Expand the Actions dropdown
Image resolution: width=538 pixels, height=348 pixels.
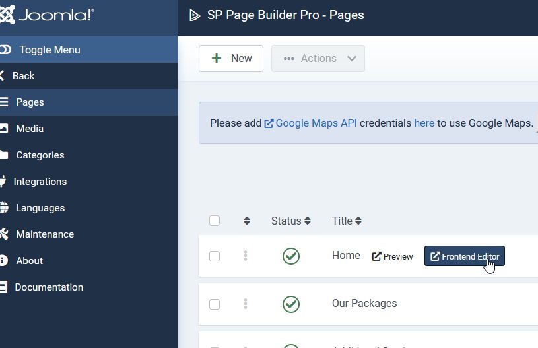click(x=318, y=58)
